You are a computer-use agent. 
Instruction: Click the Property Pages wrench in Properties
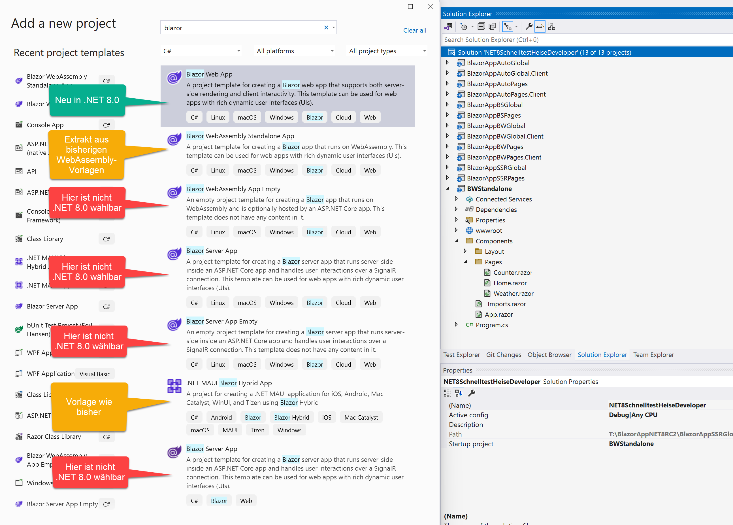[472, 393]
